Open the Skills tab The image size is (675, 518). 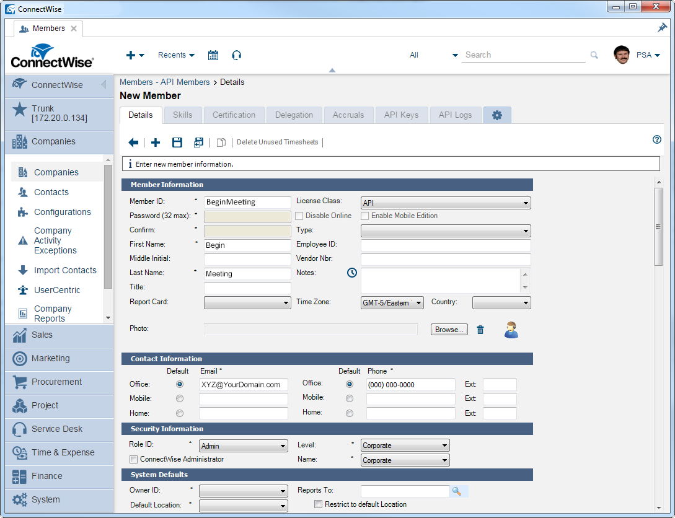coord(182,115)
